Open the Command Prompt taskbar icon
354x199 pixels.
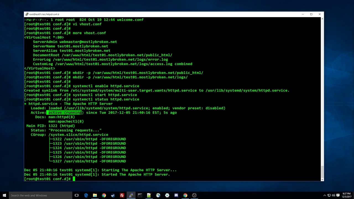pyautogui.click(x=140, y=195)
